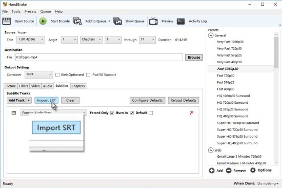Uncheck the Forced Only checkbox
Image resolution: width=282 pixels, height=188 pixels.
click(x=112, y=113)
